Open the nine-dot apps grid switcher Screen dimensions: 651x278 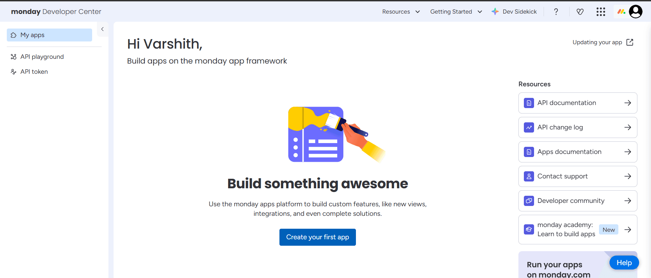pyautogui.click(x=601, y=12)
